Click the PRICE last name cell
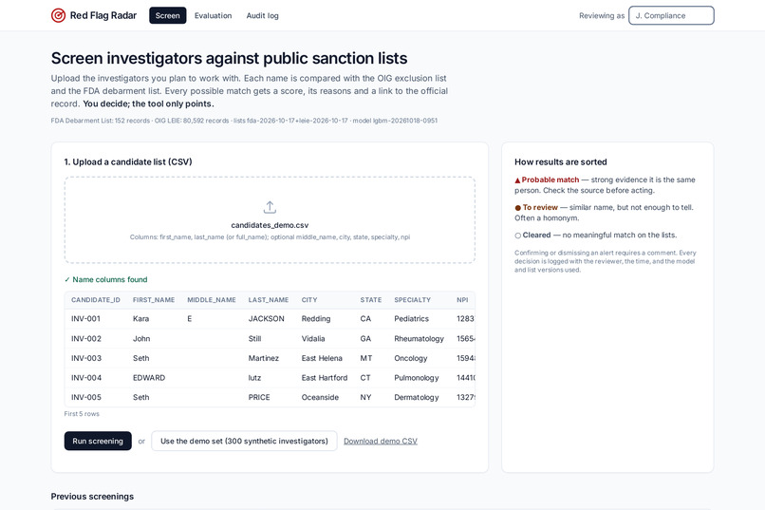 (x=259, y=397)
